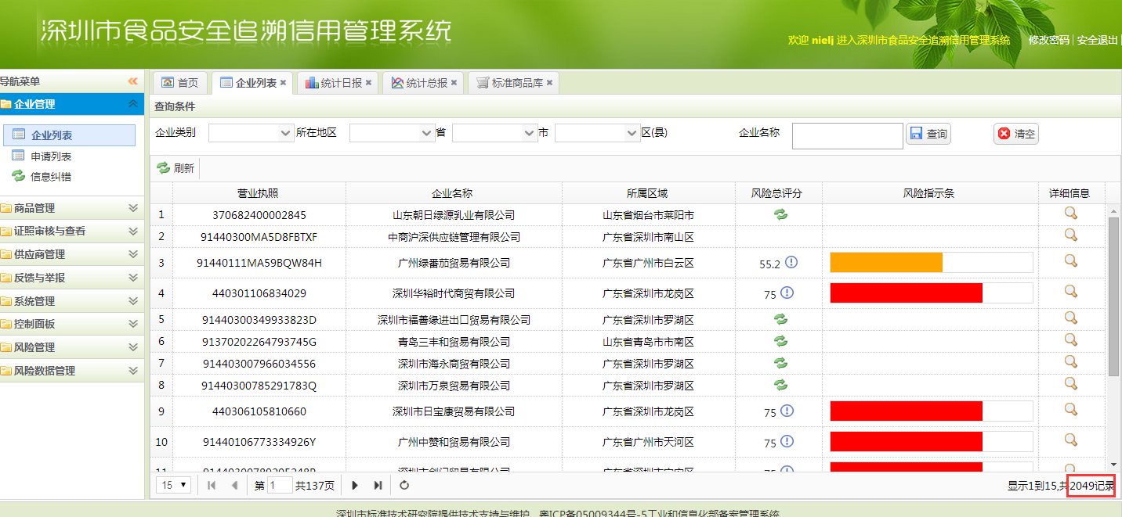Image resolution: width=1122 pixels, height=517 pixels.
Task: Click pager reload icon
Action: [x=404, y=486]
